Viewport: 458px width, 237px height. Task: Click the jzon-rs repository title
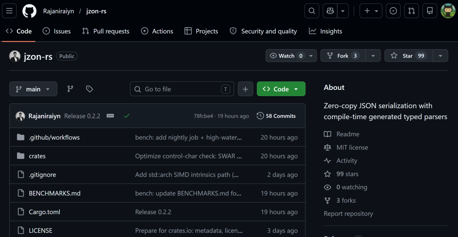(x=38, y=56)
